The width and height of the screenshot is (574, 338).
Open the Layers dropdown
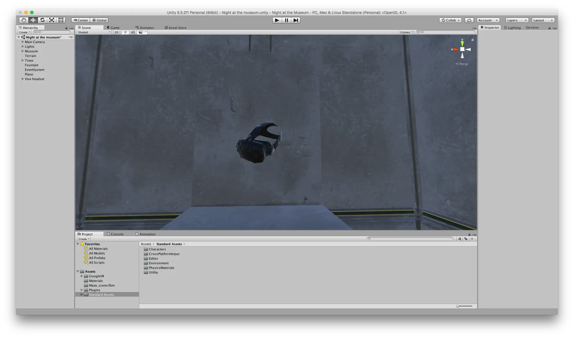tap(517, 20)
